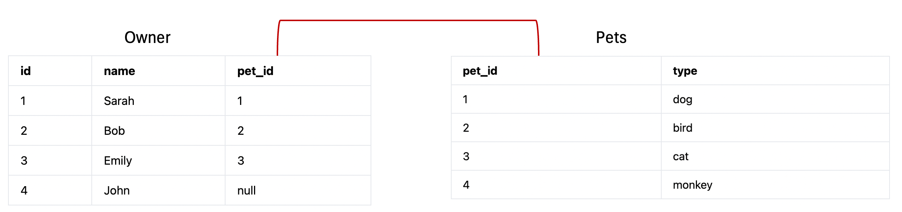Click Owner id 4 cell for John
This screenshot has width=902, height=212.
pos(50,191)
